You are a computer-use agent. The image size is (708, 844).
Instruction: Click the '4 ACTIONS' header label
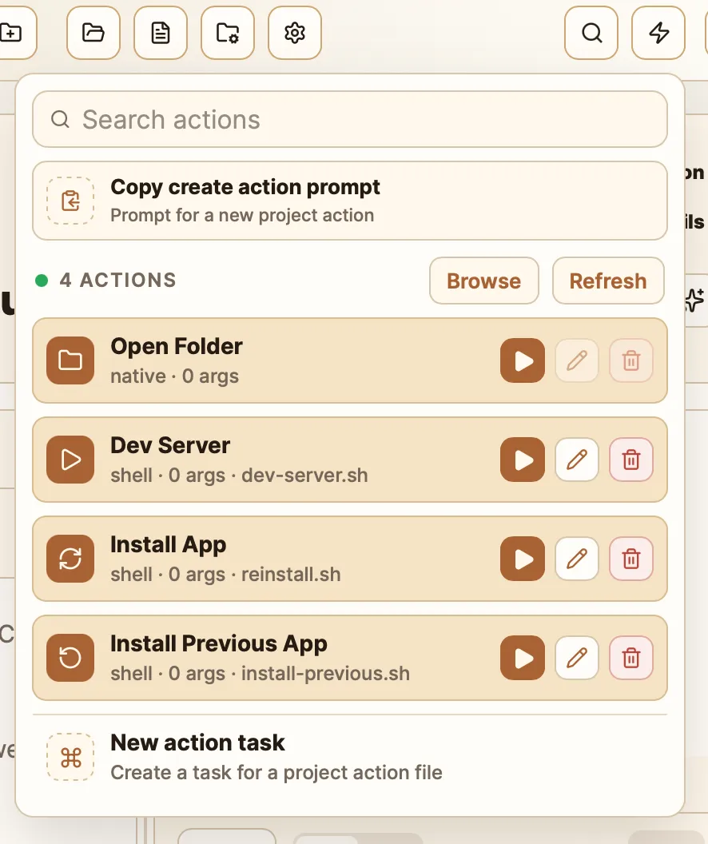coord(117,281)
